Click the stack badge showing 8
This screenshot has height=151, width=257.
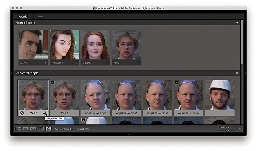click(177, 83)
